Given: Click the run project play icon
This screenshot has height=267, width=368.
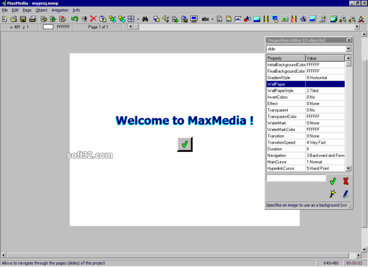Looking at the screenshot, I should (53, 19).
